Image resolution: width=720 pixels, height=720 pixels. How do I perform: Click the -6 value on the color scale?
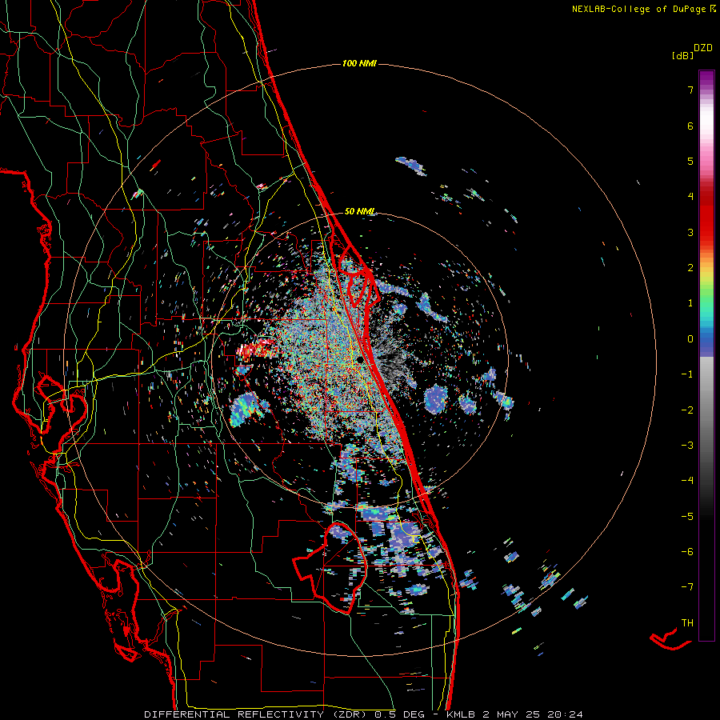pos(687,552)
